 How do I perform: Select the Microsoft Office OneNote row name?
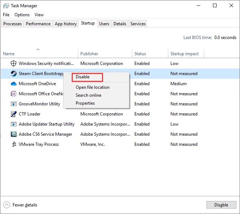click(41, 94)
